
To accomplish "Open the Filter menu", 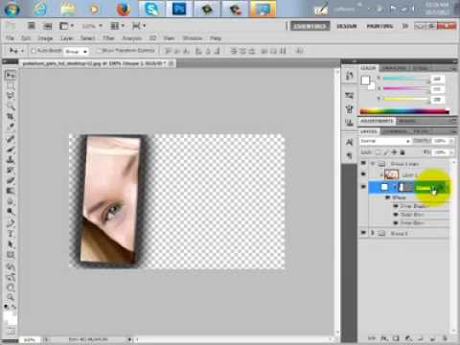I will pyautogui.click(x=108, y=38).
